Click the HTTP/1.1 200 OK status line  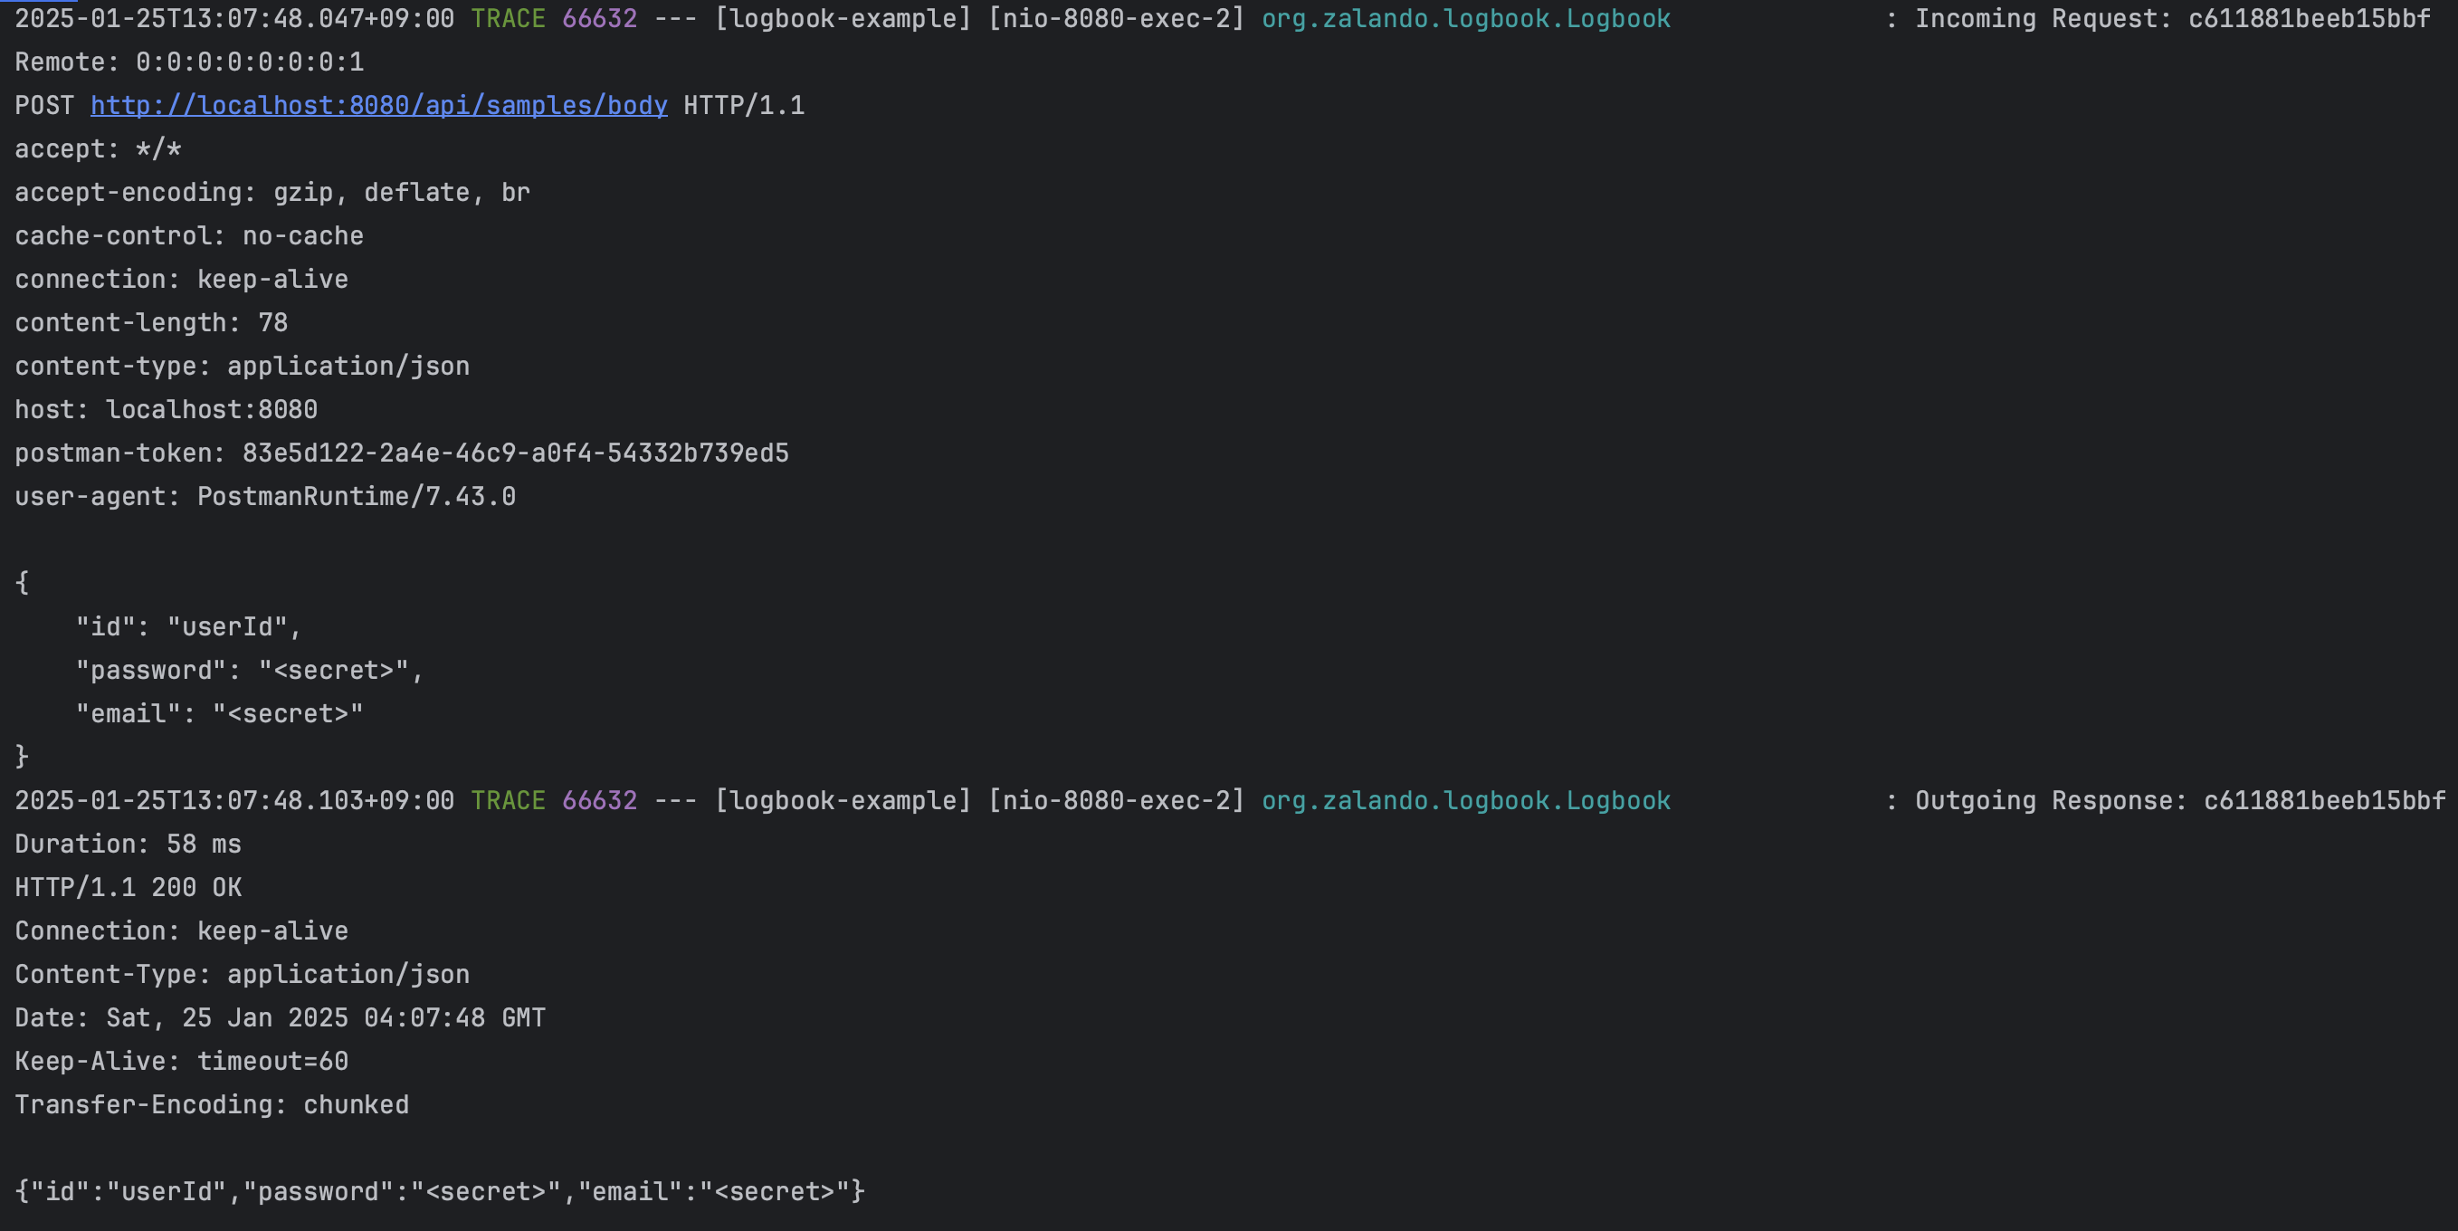128,887
